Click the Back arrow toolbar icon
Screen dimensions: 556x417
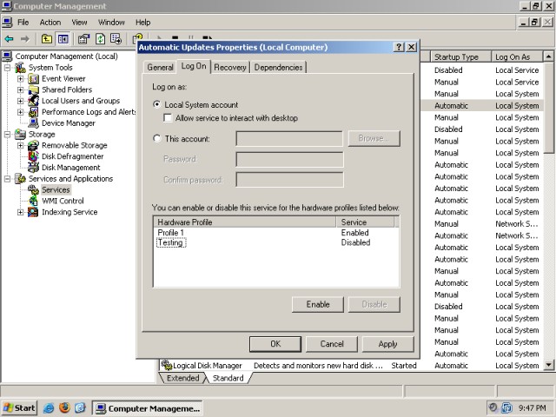10,38
